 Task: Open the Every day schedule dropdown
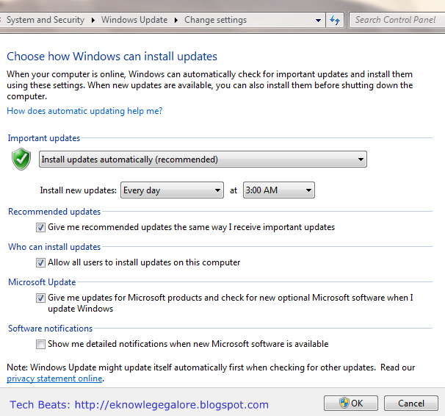pyautogui.click(x=172, y=190)
